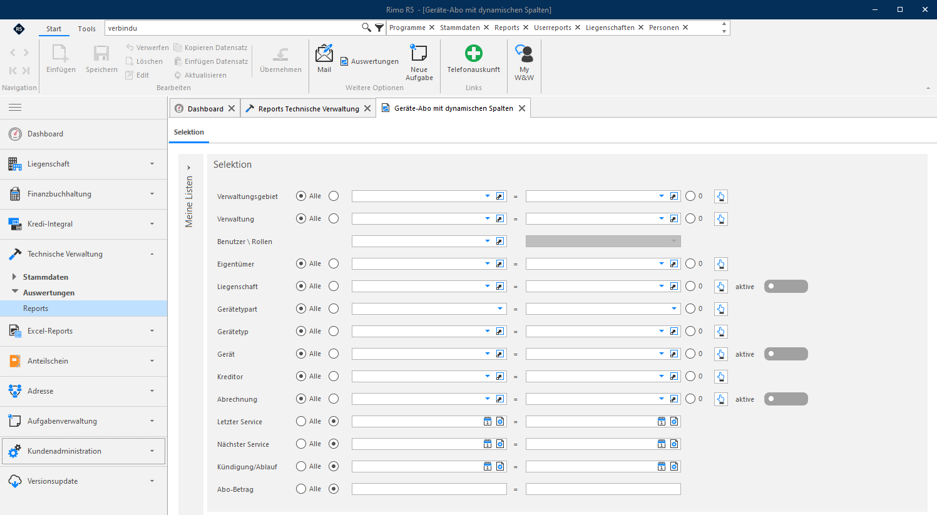Select the Alle radio for Verwaltungsgebiet
This screenshot has width=937, height=515.
coord(301,196)
